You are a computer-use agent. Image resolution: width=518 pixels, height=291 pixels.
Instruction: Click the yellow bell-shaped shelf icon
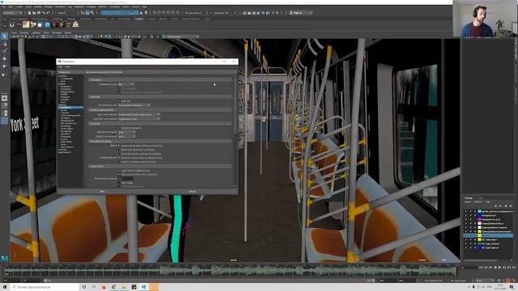75,24
